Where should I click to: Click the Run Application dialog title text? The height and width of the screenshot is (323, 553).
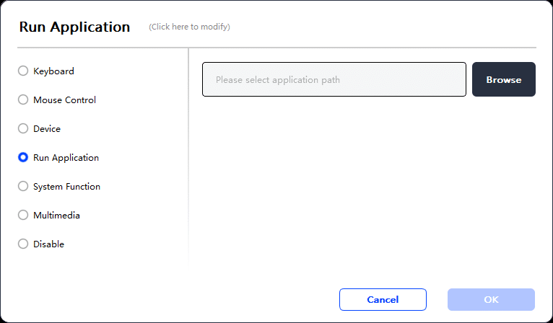[x=74, y=27]
